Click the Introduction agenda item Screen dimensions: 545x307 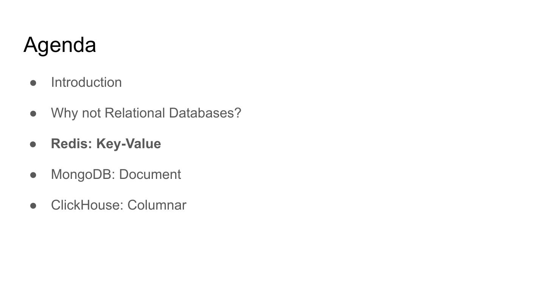[x=86, y=82]
